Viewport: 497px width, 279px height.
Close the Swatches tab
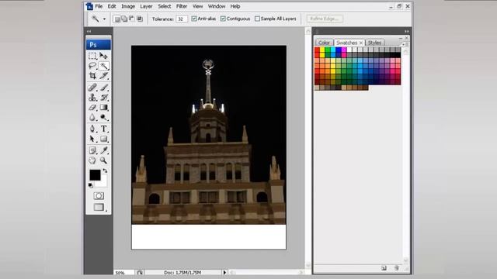click(x=360, y=43)
